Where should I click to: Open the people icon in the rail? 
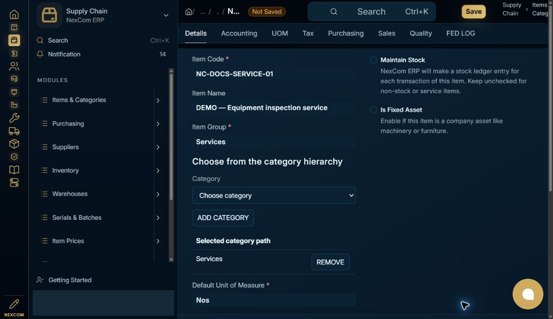(x=14, y=66)
